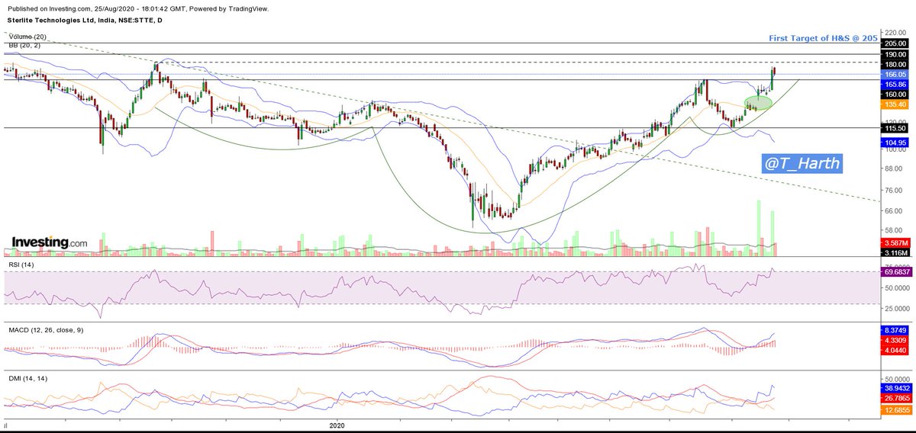Click the red 26.7865 DMI value tag

(895, 398)
